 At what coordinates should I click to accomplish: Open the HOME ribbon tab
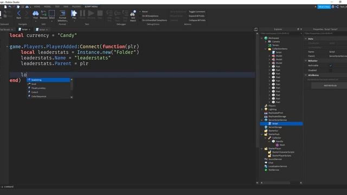click(x=37, y=6)
